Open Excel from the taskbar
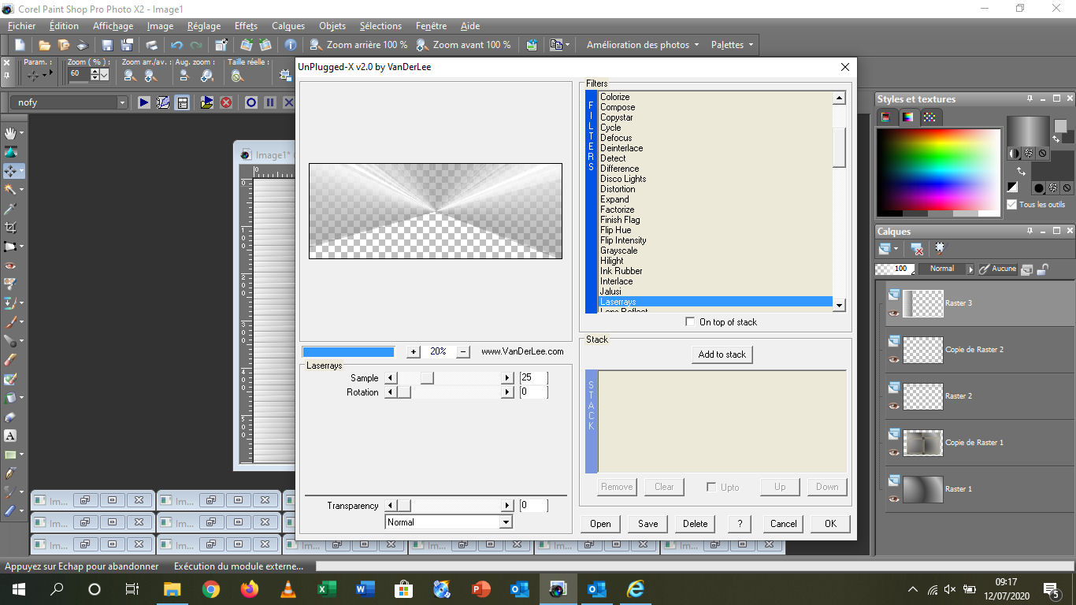Viewport: 1076px width, 605px height. pyautogui.click(x=327, y=589)
